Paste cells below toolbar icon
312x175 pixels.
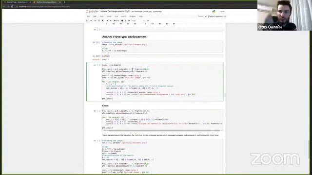(103, 20)
